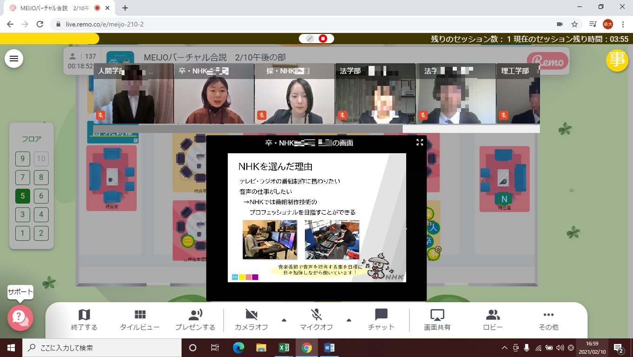Reload the page
The height and width of the screenshot is (357, 633).
[x=40, y=24]
